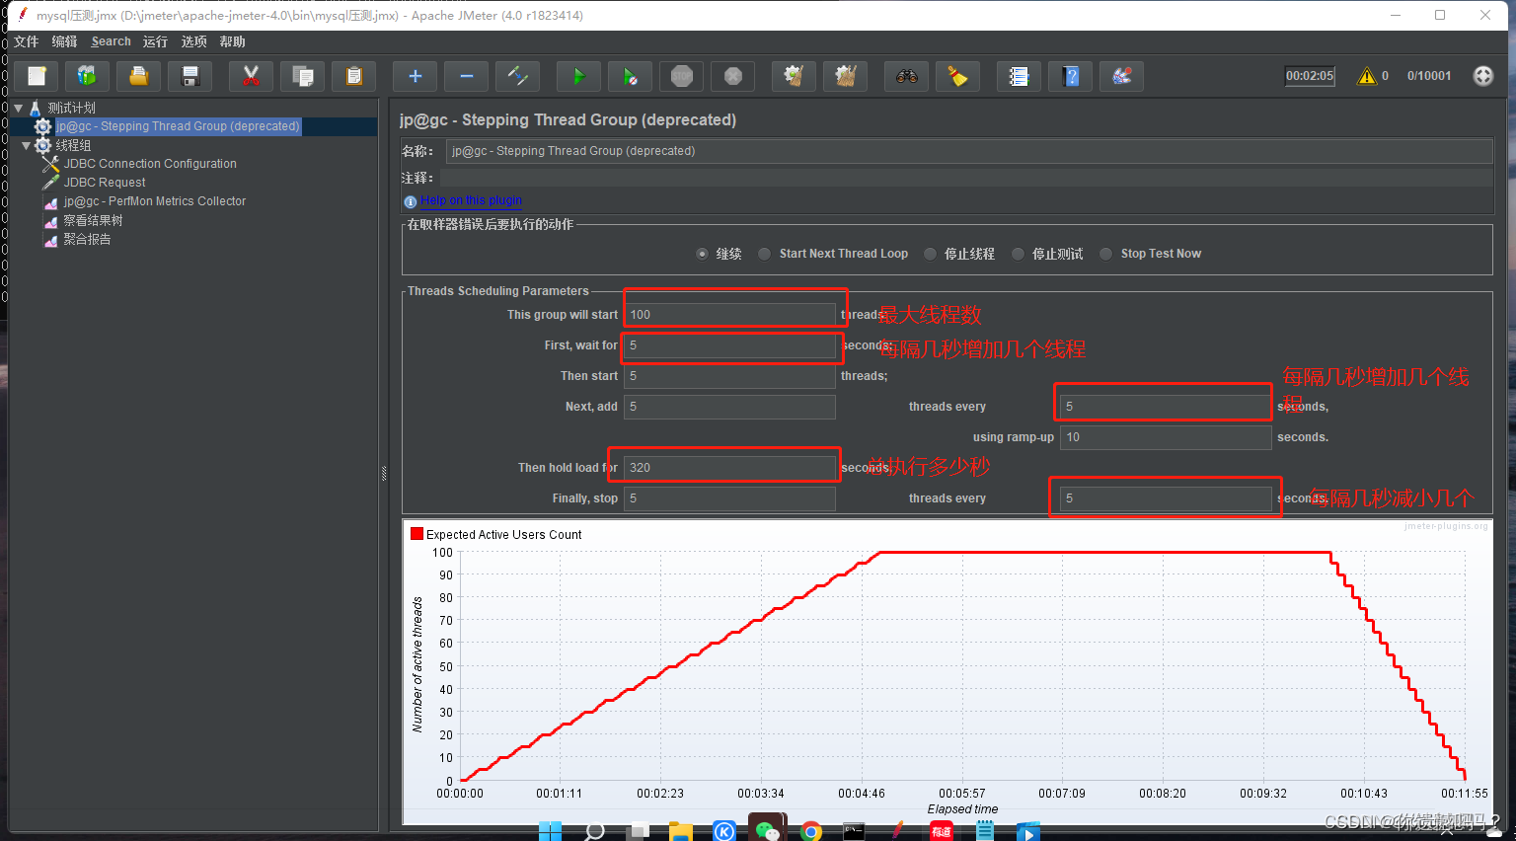Open Google Chrome from the taskbar
This screenshot has width=1516, height=841.
[811, 831]
